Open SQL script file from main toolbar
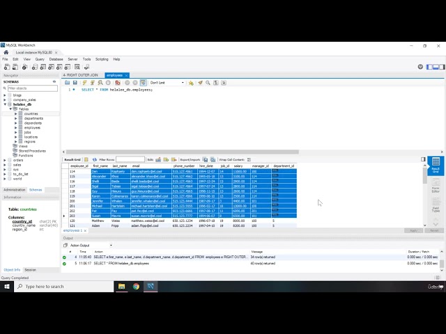Screen dimensions: 446x334 15,67
